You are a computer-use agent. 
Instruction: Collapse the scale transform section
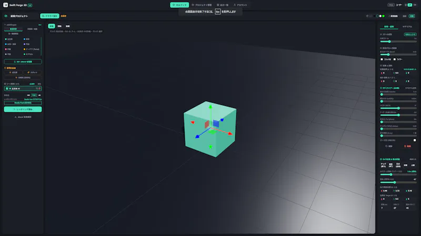coord(387,35)
